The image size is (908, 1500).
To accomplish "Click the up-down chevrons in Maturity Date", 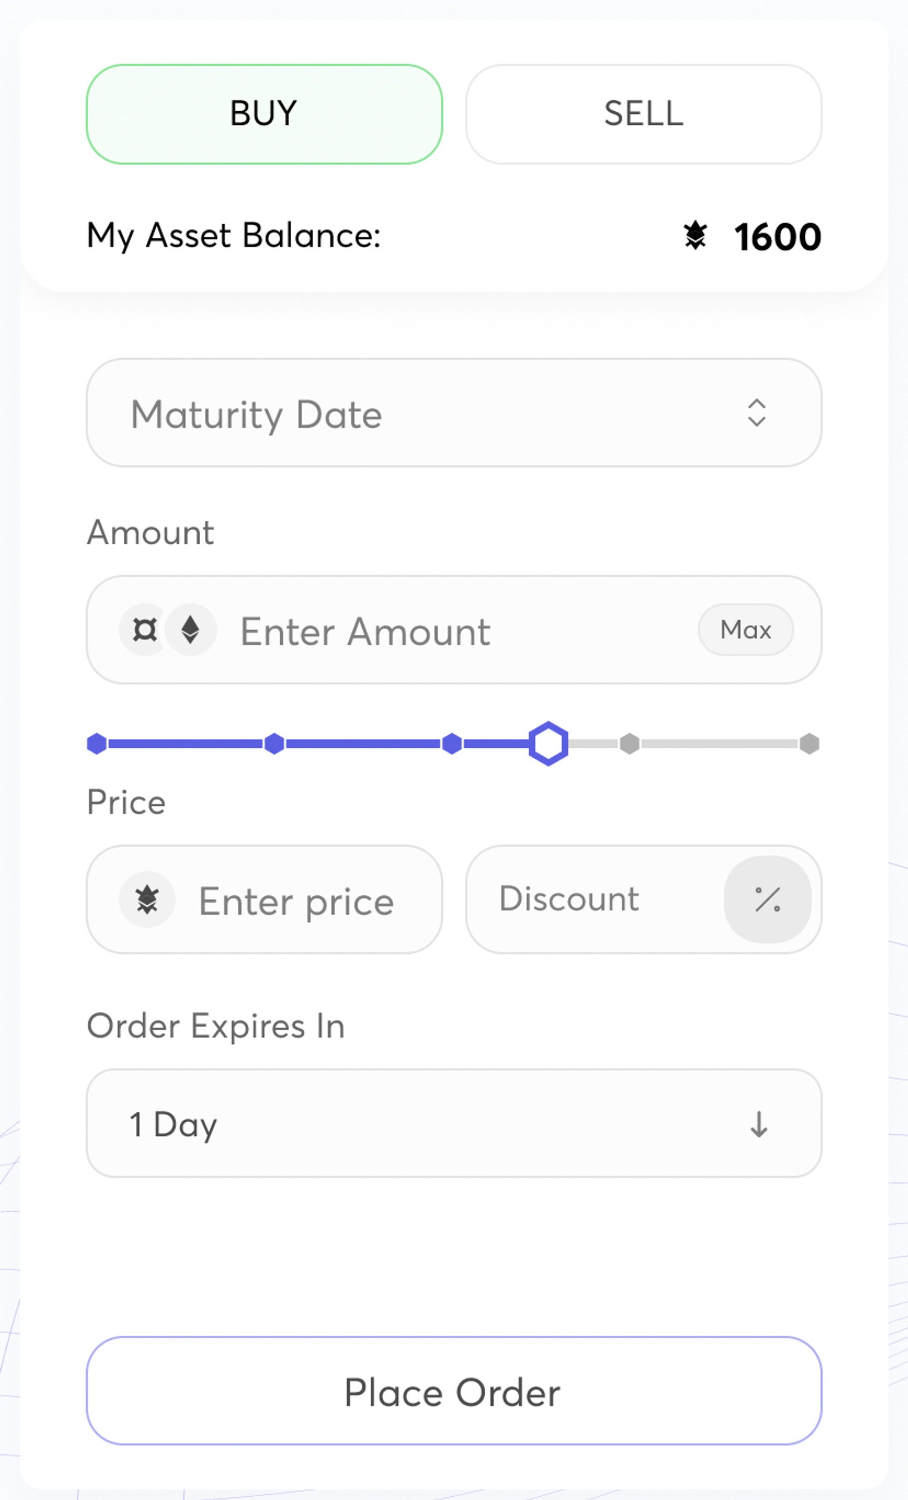I will (756, 413).
